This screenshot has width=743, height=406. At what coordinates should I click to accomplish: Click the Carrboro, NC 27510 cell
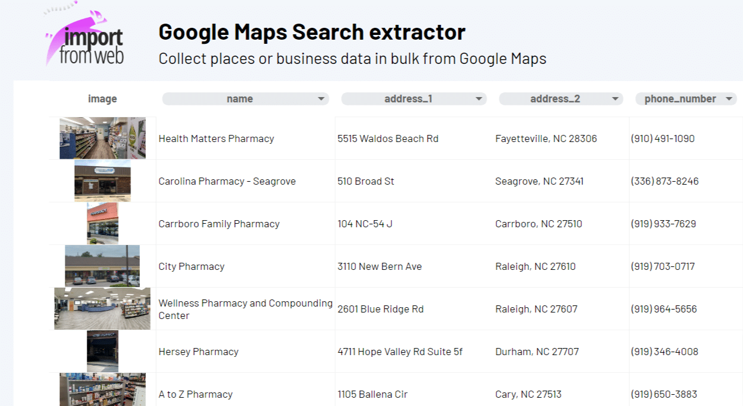pos(538,224)
